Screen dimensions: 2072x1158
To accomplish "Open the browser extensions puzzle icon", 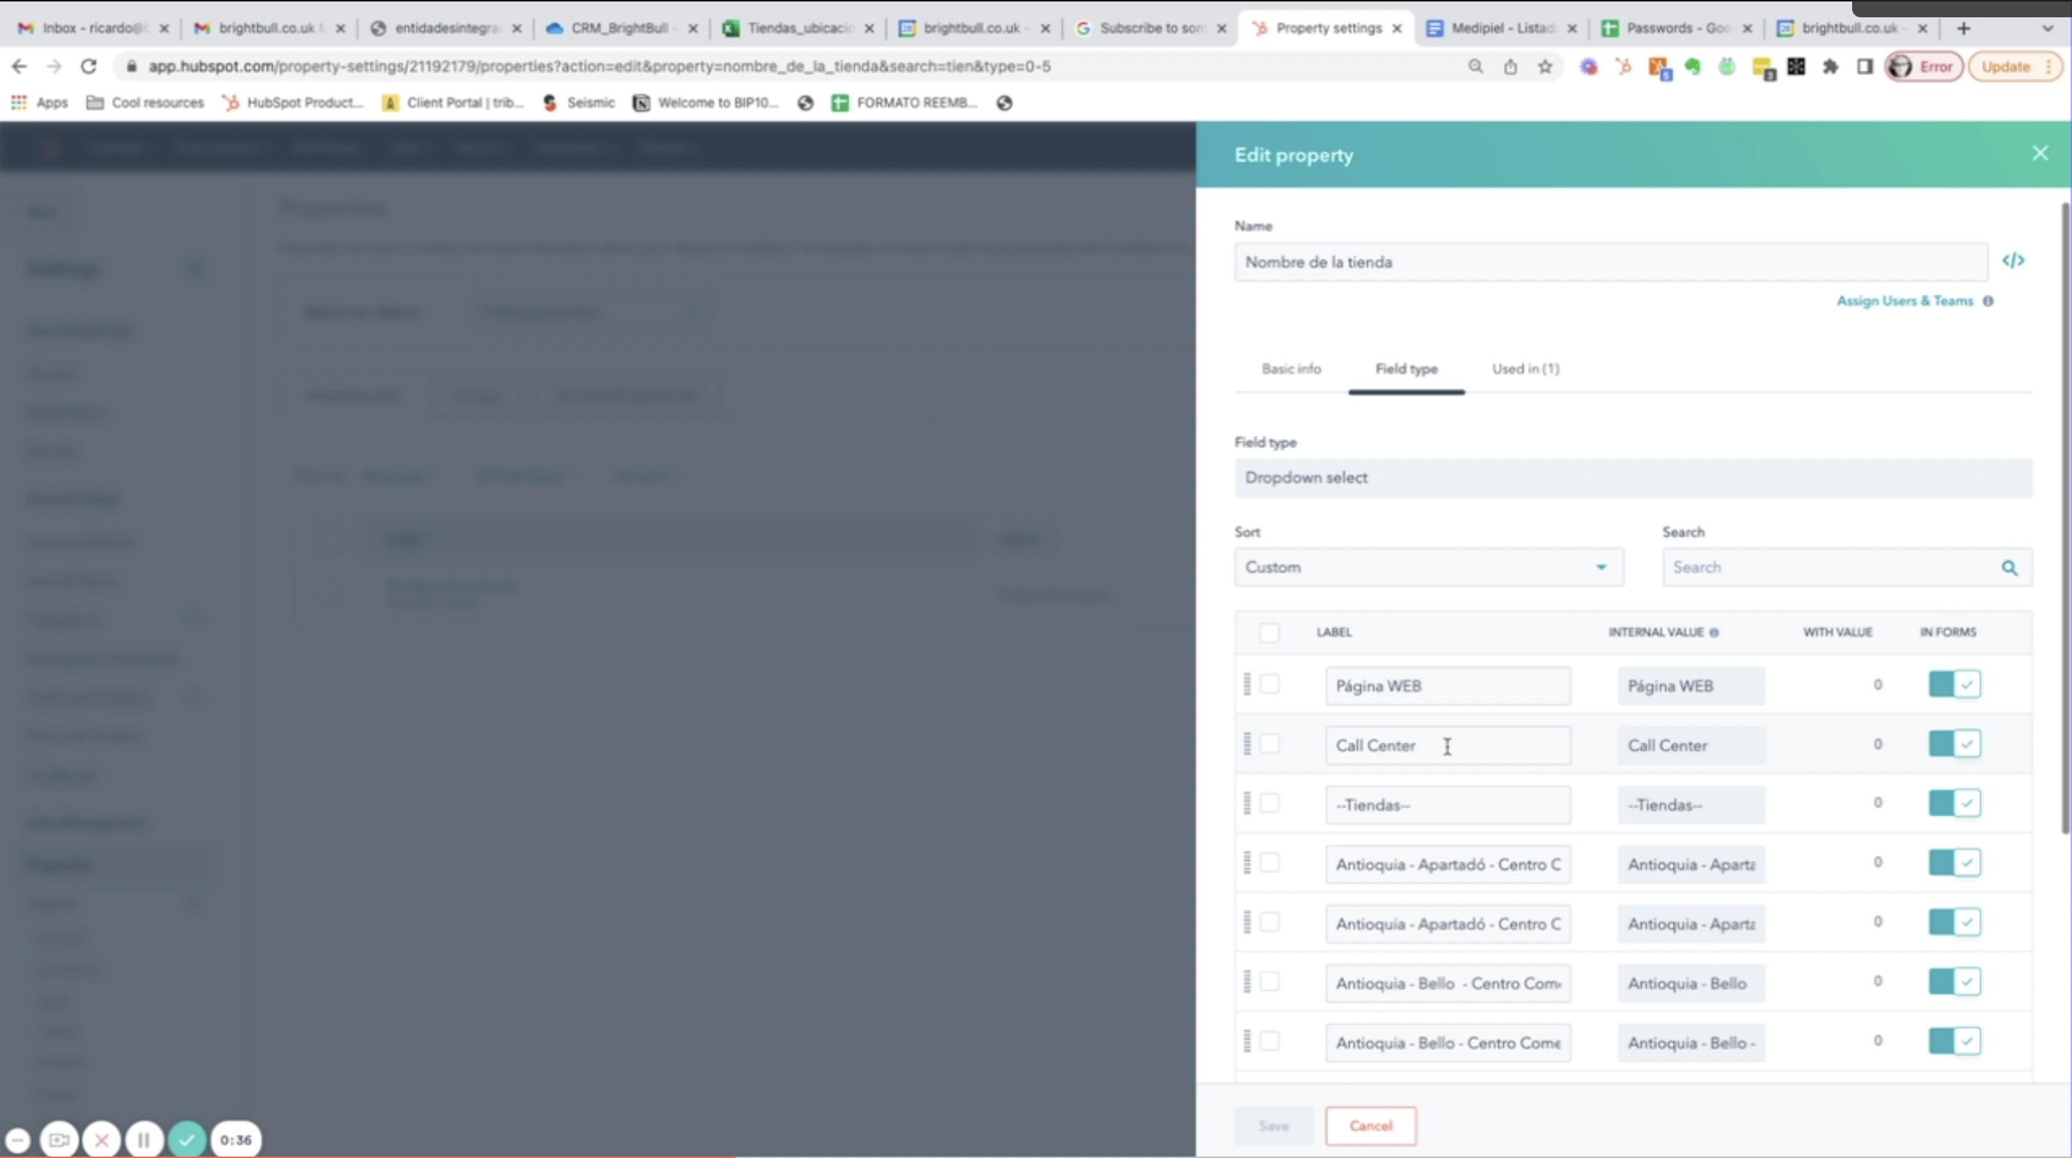I will 1830,67.
